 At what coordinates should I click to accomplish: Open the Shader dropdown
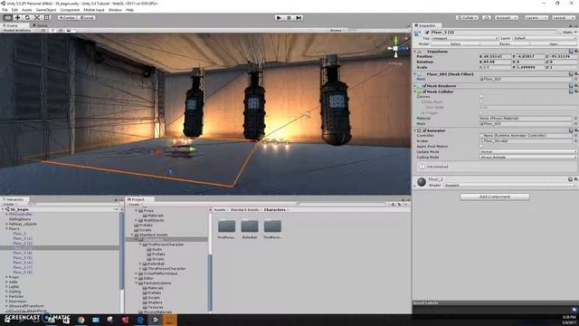(510, 185)
